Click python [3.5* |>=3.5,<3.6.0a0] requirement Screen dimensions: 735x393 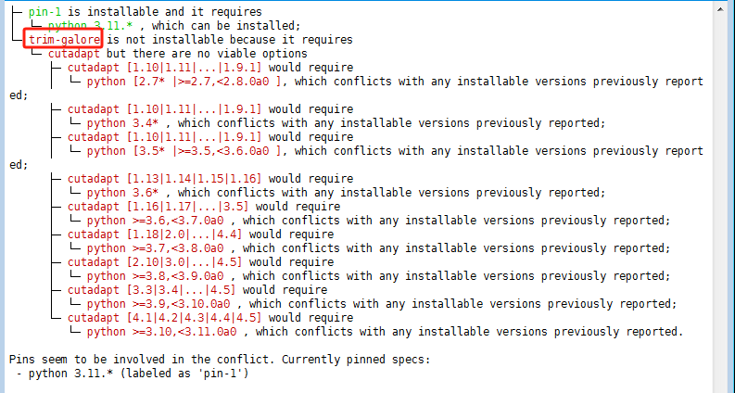click(x=184, y=151)
